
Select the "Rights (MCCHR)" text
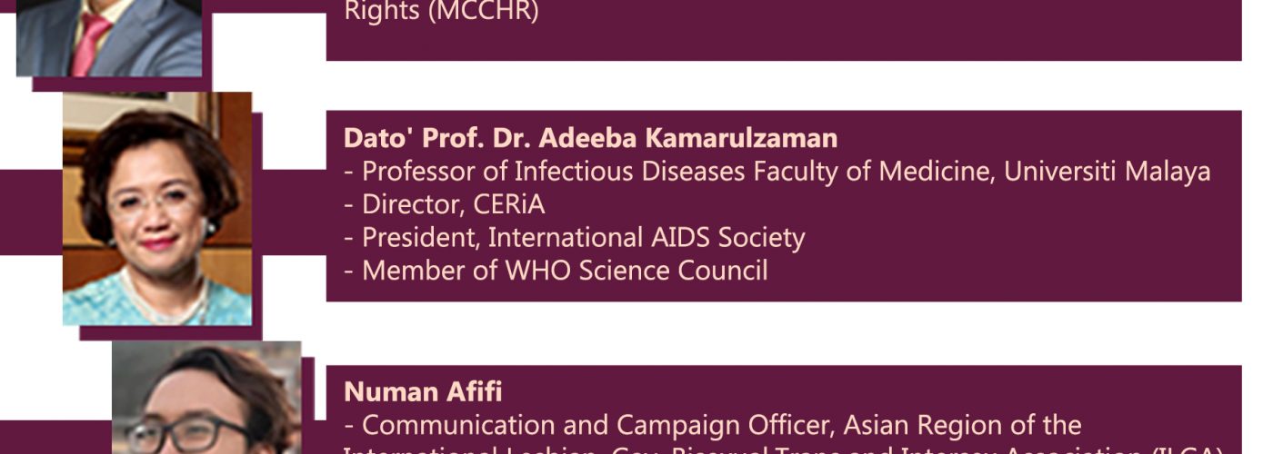pyautogui.click(x=441, y=13)
